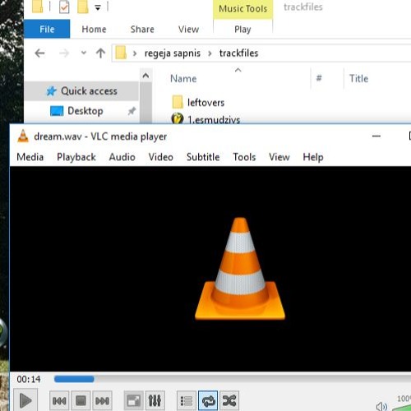This screenshot has width=411, height=411.
Task: Skip to next track in VLC
Action: click(x=102, y=401)
